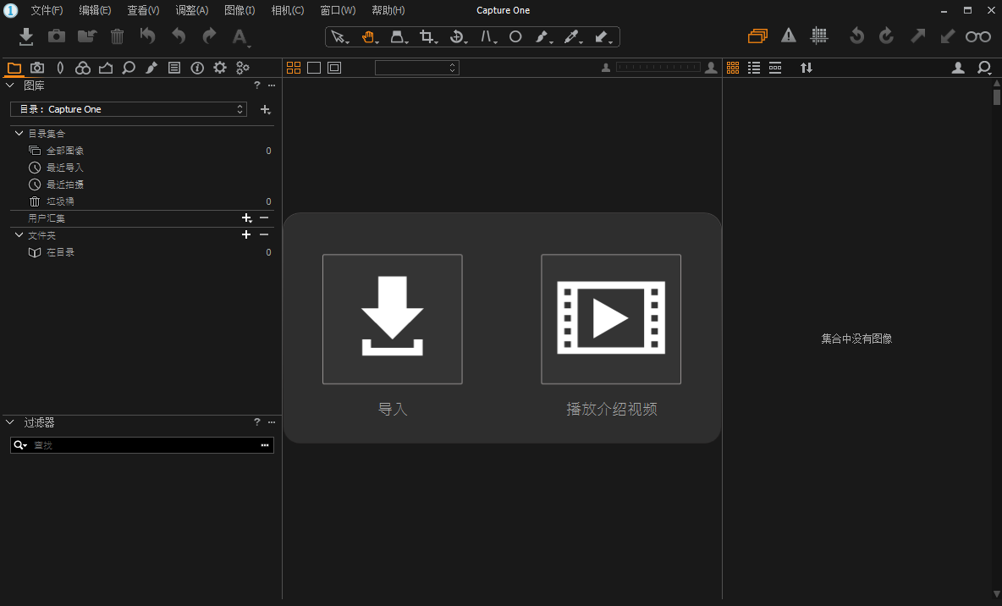The image size is (1002, 606).
Task: Open the viewer zoom level dropdown
Action: pyautogui.click(x=416, y=68)
